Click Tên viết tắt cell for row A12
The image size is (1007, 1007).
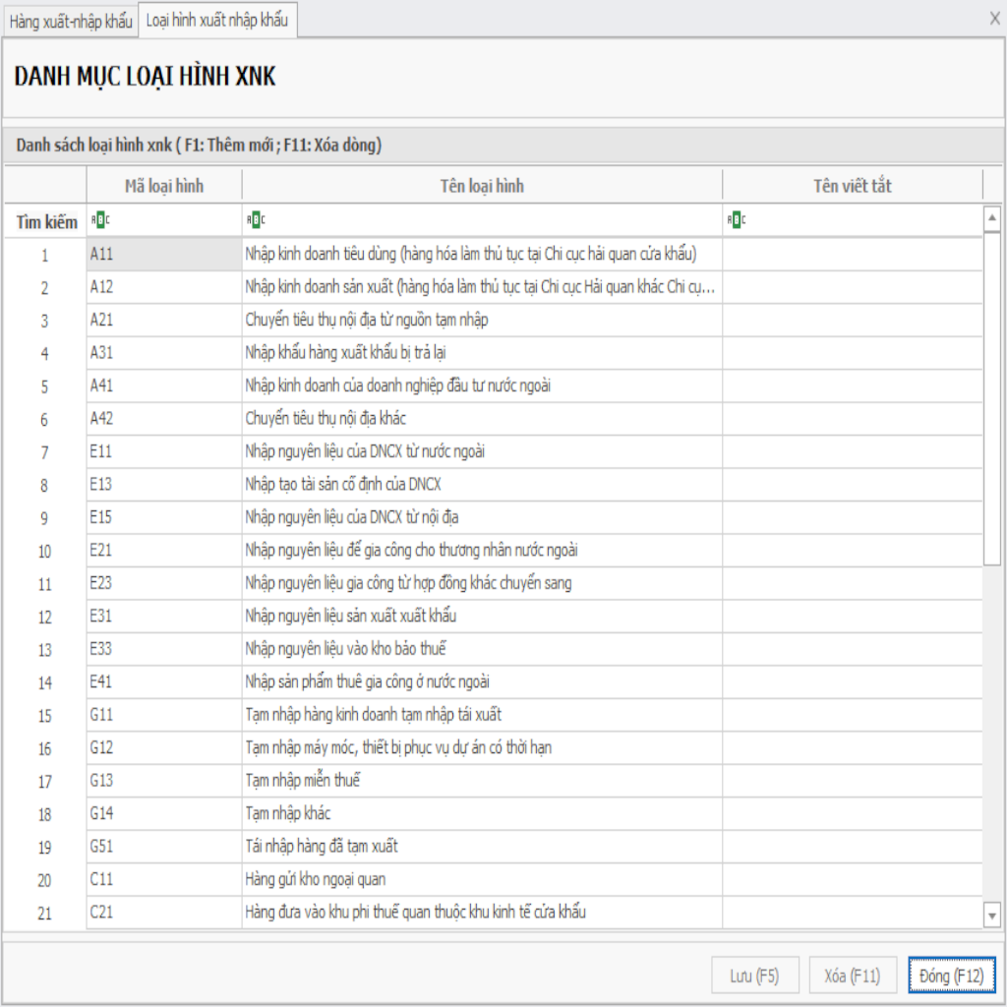pyautogui.click(x=852, y=287)
